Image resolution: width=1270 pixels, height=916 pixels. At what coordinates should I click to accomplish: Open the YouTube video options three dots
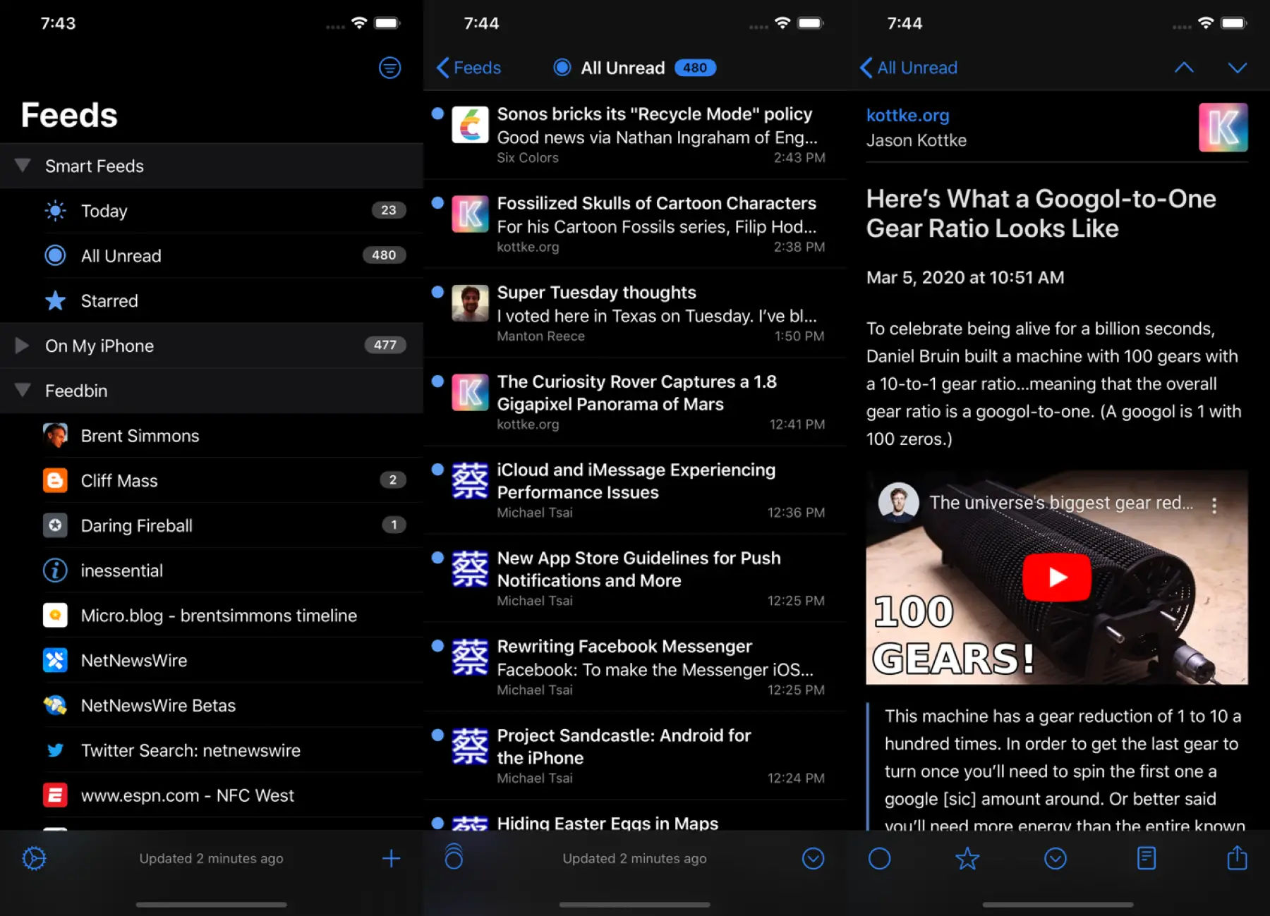tap(1214, 505)
